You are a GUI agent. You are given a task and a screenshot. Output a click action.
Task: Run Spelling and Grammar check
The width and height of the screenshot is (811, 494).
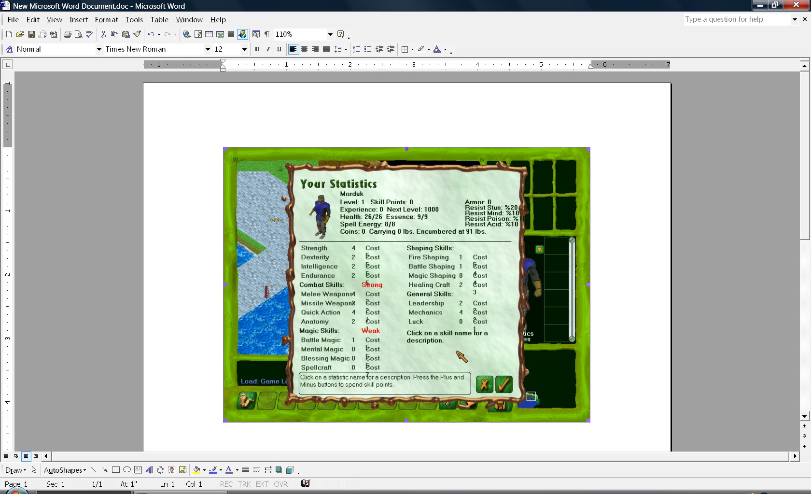(x=89, y=34)
